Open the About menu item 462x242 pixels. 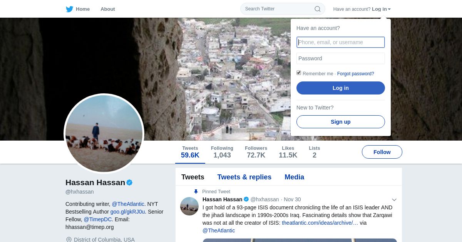coord(108,9)
